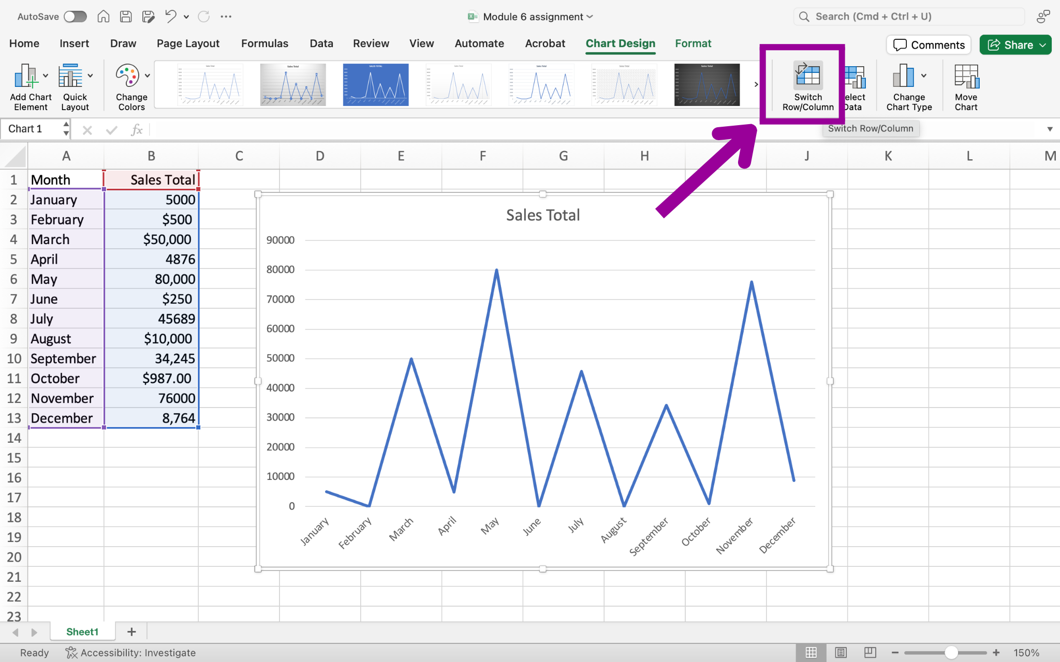
Task: Click the Name Box showing Chart 1
Action: click(x=32, y=129)
